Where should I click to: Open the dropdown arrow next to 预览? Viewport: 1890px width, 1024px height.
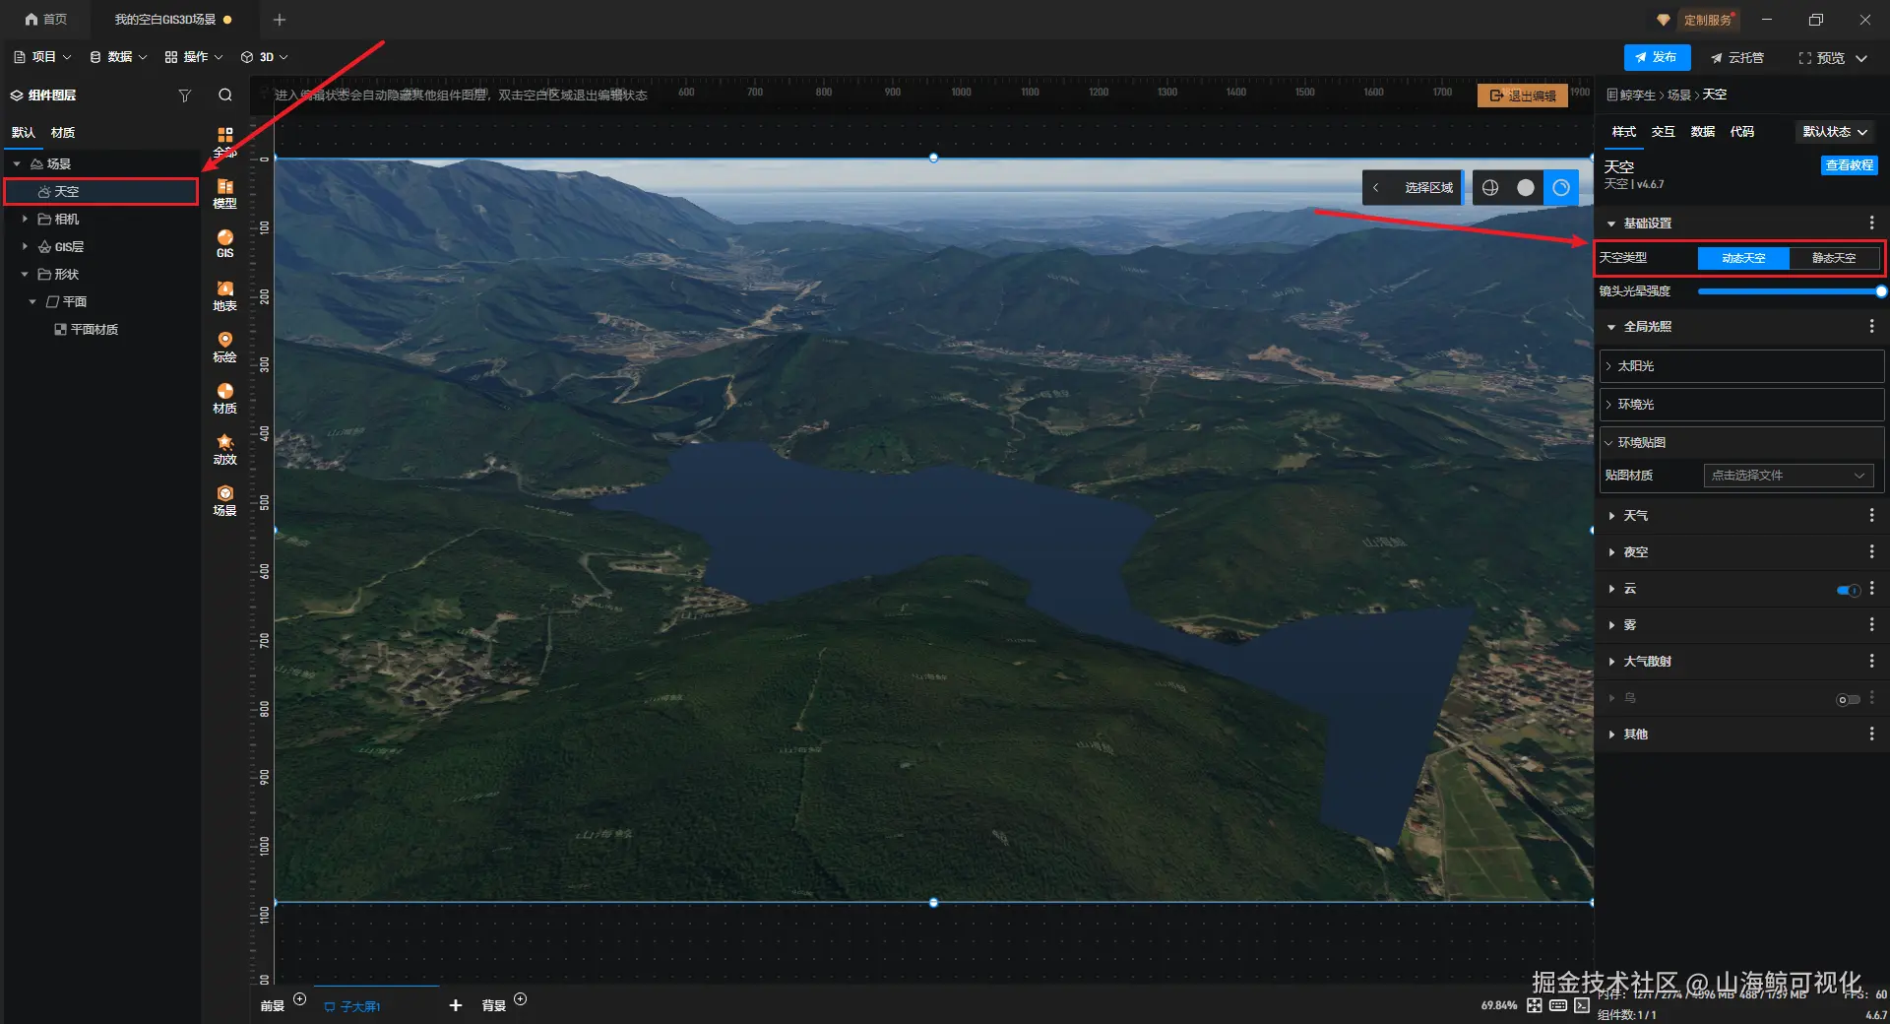tap(1862, 58)
